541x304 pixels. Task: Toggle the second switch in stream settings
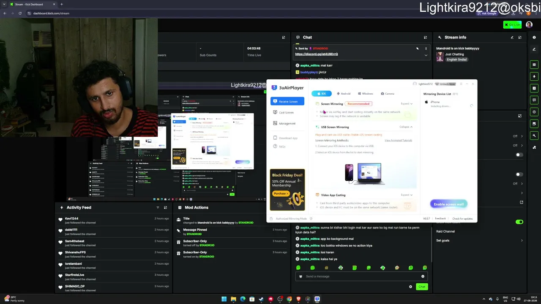pos(519,174)
